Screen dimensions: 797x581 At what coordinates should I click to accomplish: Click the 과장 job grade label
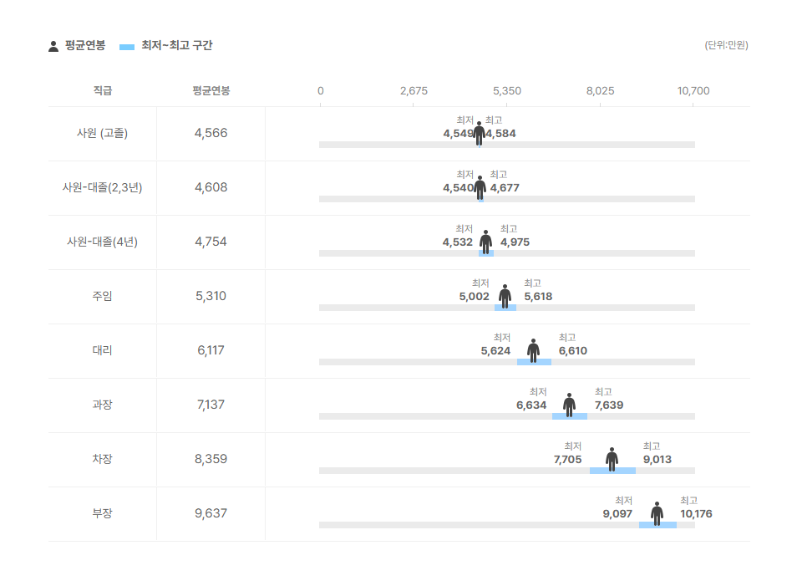click(102, 405)
